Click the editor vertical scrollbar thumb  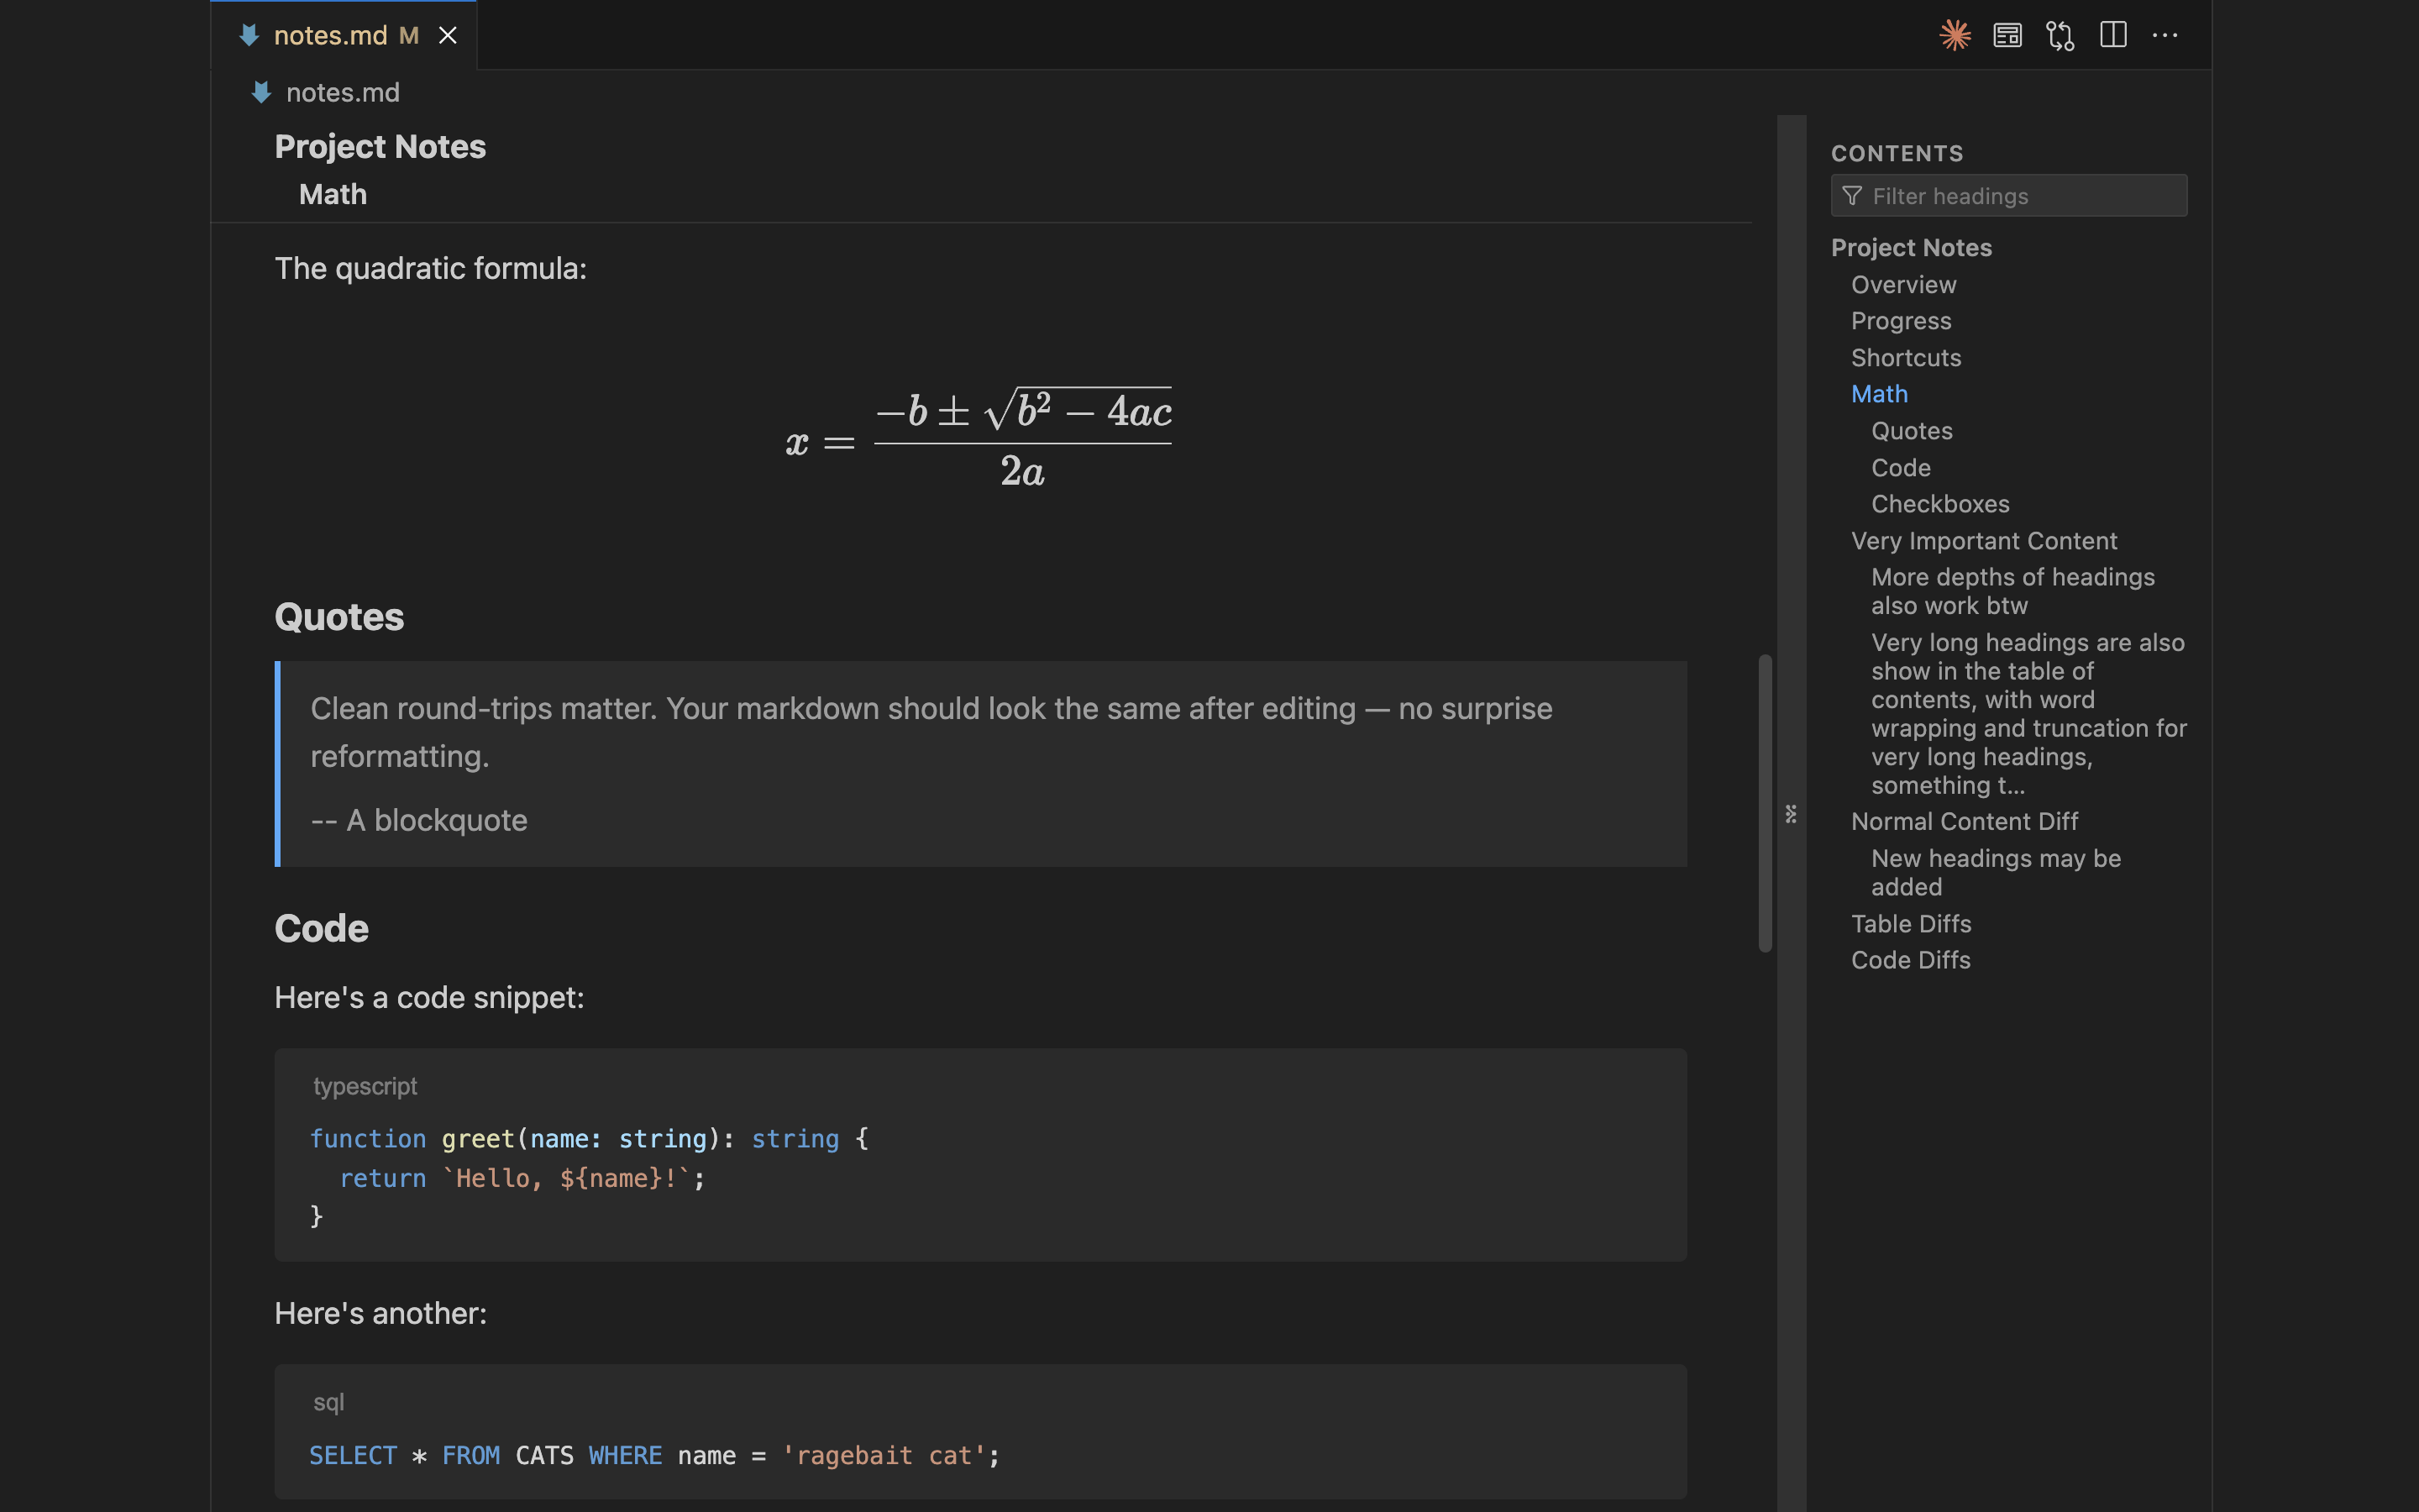coord(1766,802)
